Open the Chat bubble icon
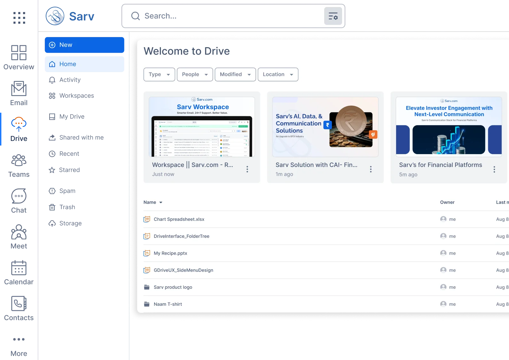 point(19,196)
